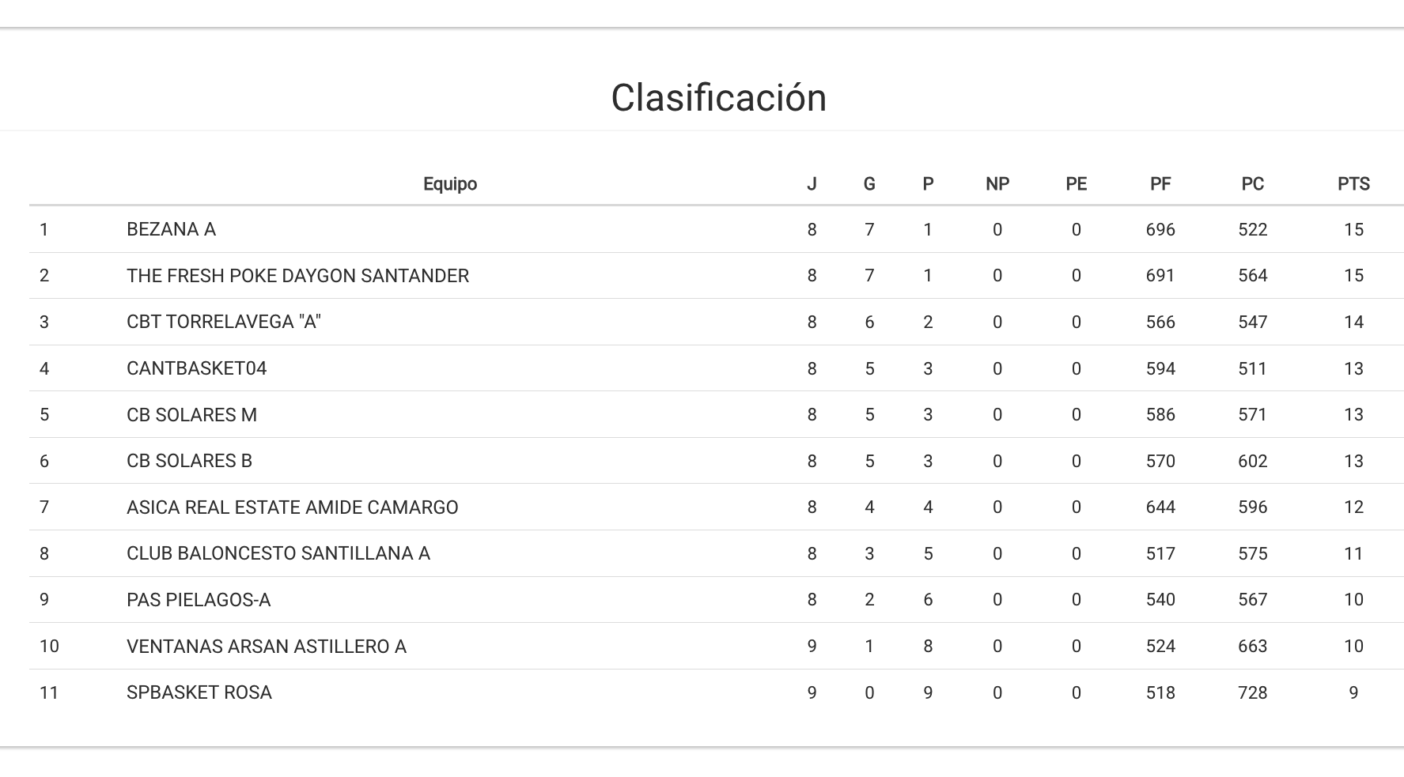Click the NP column header
Image resolution: width=1404 pixels, height=777 pixels.
coord(997,184)
